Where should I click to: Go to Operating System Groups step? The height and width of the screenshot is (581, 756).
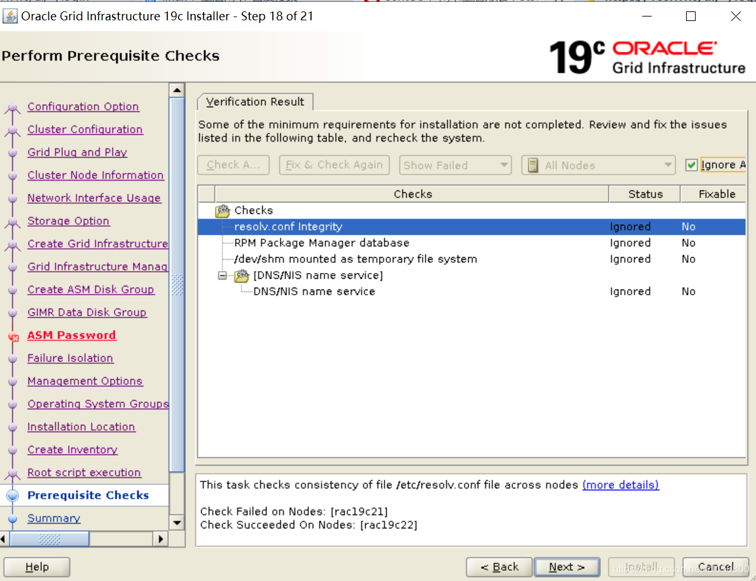pyautogui.click(x=98, y=404)
